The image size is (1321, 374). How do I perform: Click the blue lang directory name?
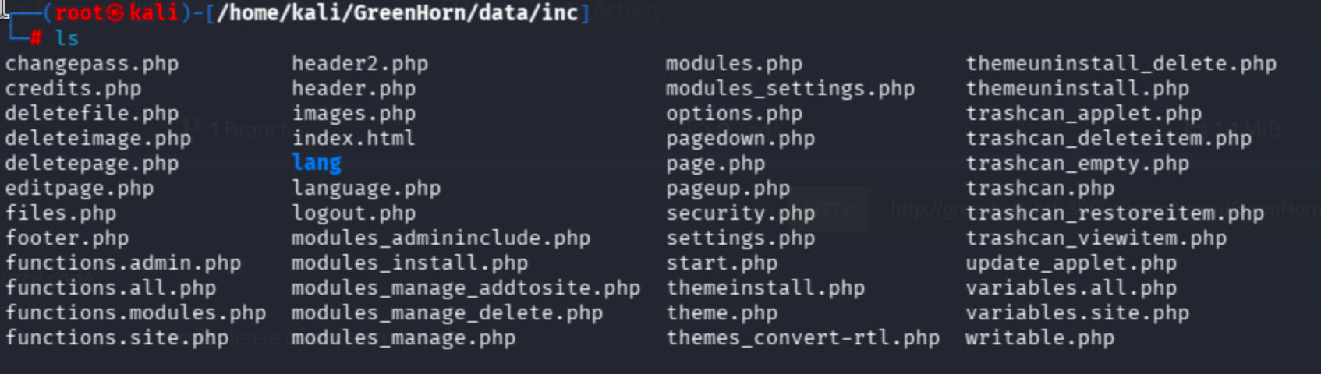tap(317, 163)
